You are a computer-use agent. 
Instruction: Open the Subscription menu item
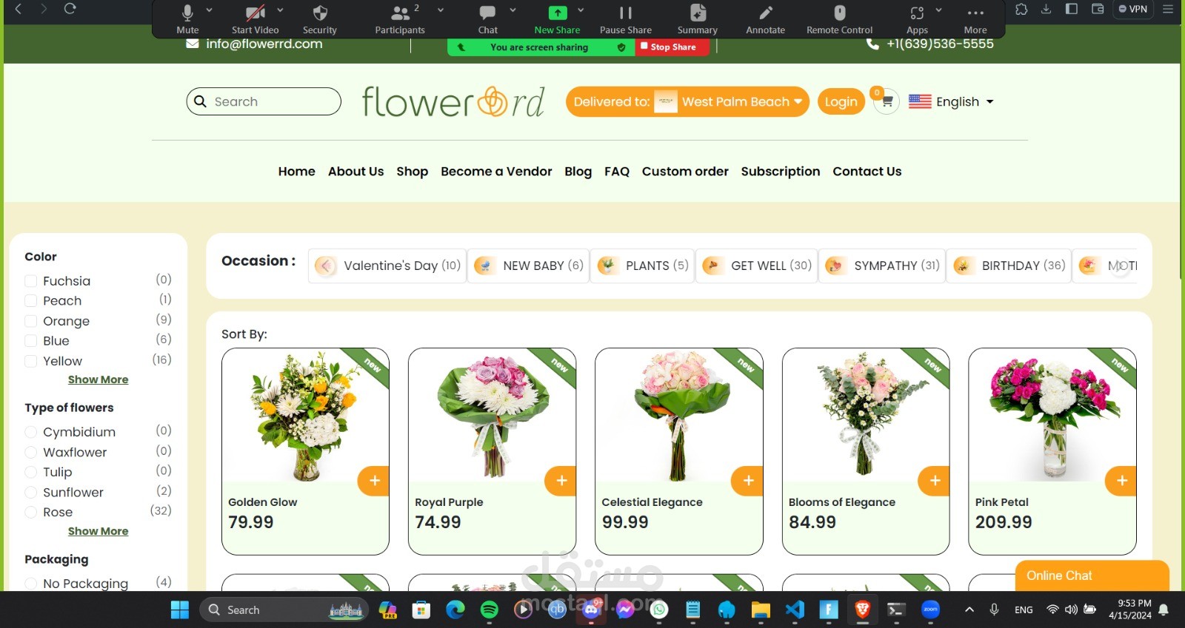(781, 172)
